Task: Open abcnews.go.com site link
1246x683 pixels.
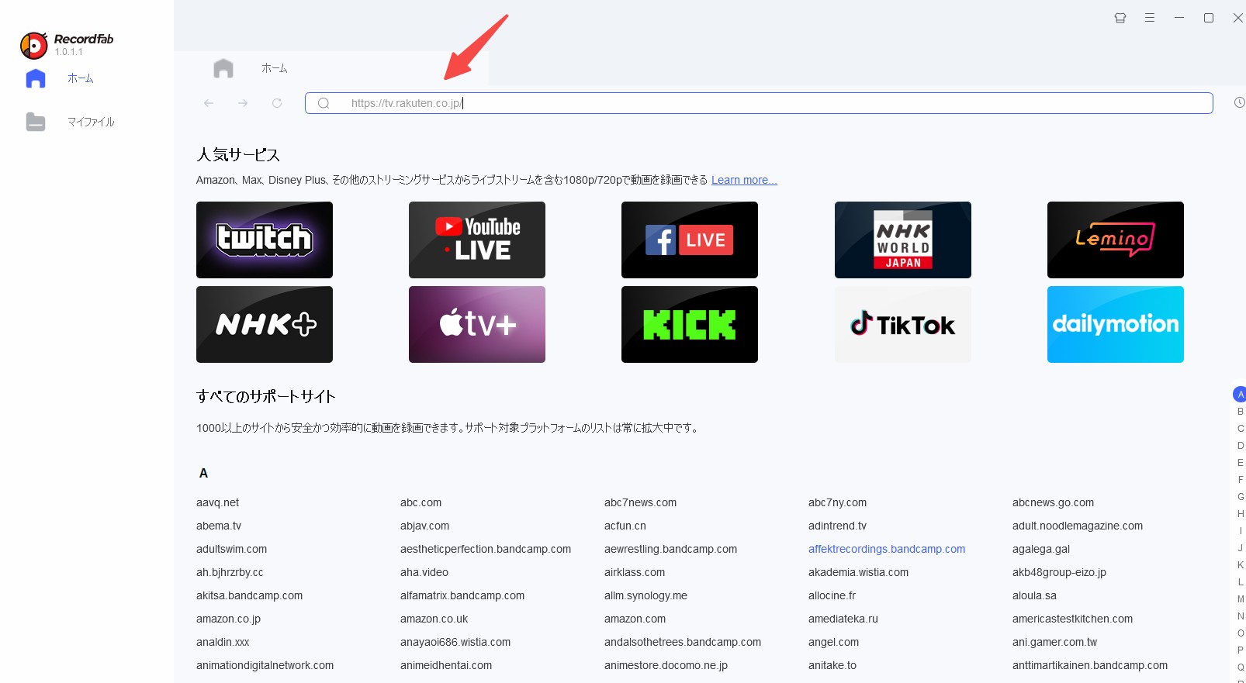Action: click(x=1053, y=502)
